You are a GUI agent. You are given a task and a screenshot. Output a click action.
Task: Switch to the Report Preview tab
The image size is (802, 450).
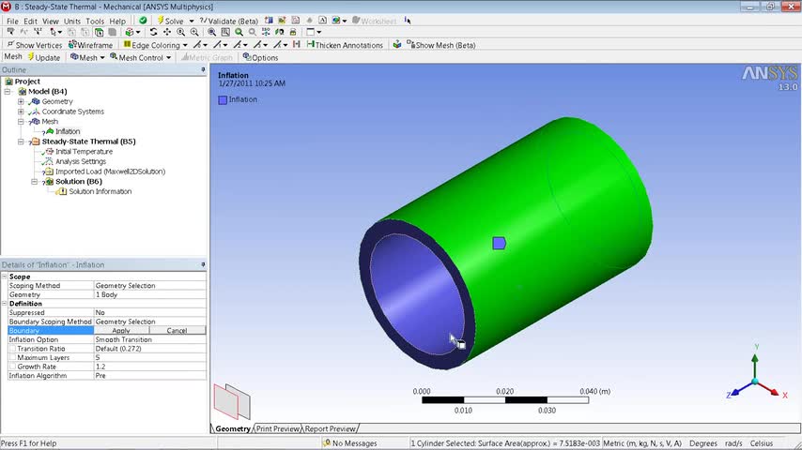pyautogui.click(x=330, y=428)
